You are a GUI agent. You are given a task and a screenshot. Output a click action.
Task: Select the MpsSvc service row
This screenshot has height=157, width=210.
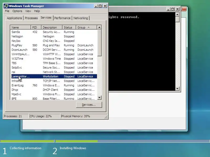tap(54, 94)
